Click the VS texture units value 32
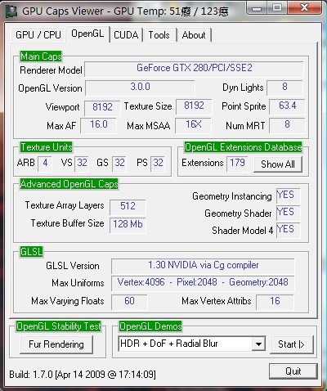The width and height of the screenshot is (327, 391). point(82,164)
